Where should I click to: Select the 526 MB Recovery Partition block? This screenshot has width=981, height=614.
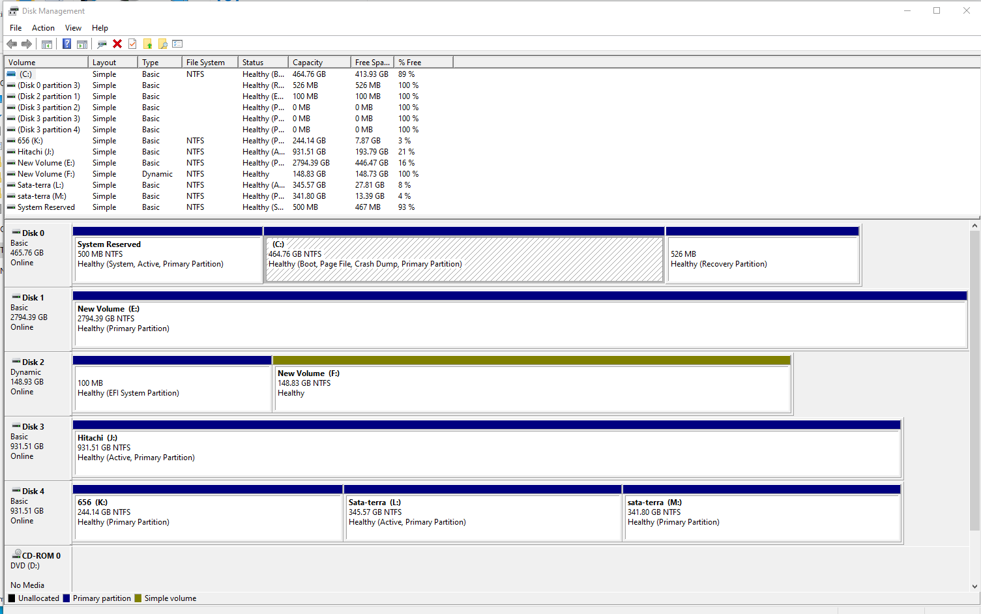click(763, 255)
